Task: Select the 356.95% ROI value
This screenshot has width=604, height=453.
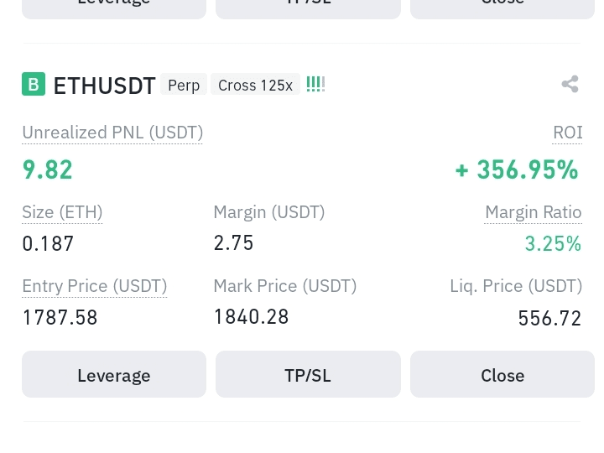Action: coord(517,169)
